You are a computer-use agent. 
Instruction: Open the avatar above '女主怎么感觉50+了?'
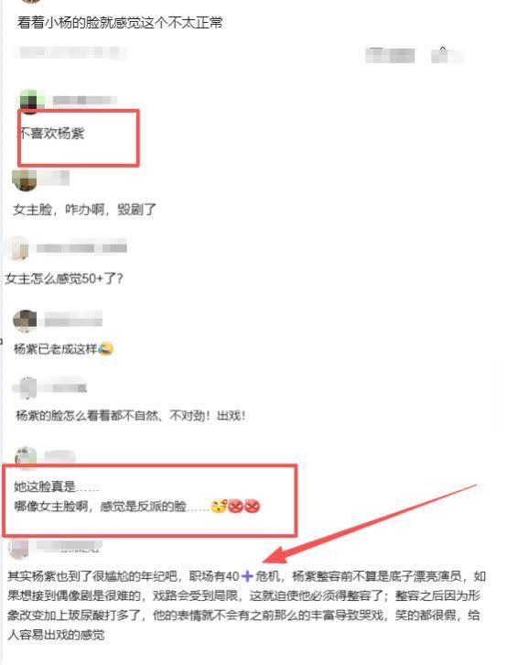pos(17,248)
